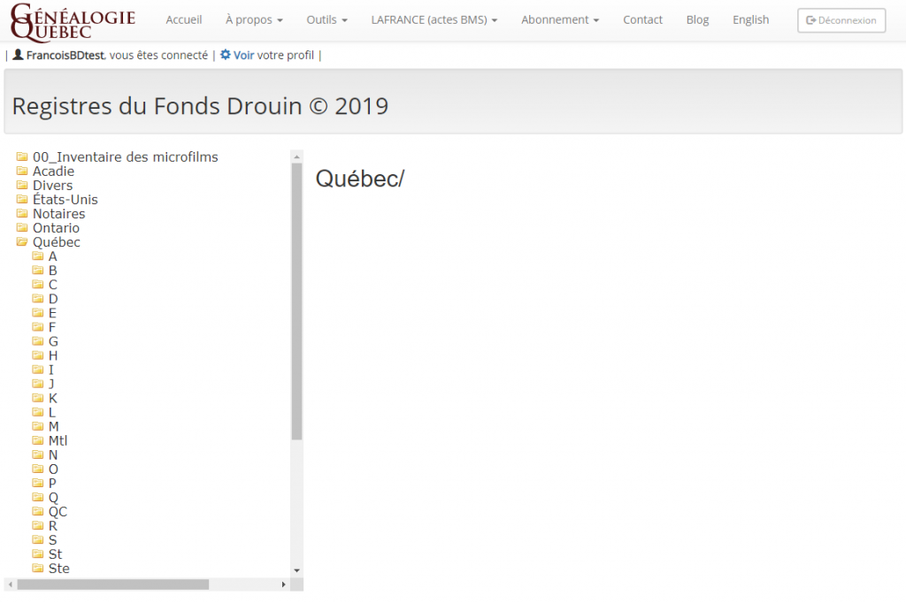Click the gear icon beside Voir votre profil
Viewport: 906px width, 603px height.
click(226, 55)
